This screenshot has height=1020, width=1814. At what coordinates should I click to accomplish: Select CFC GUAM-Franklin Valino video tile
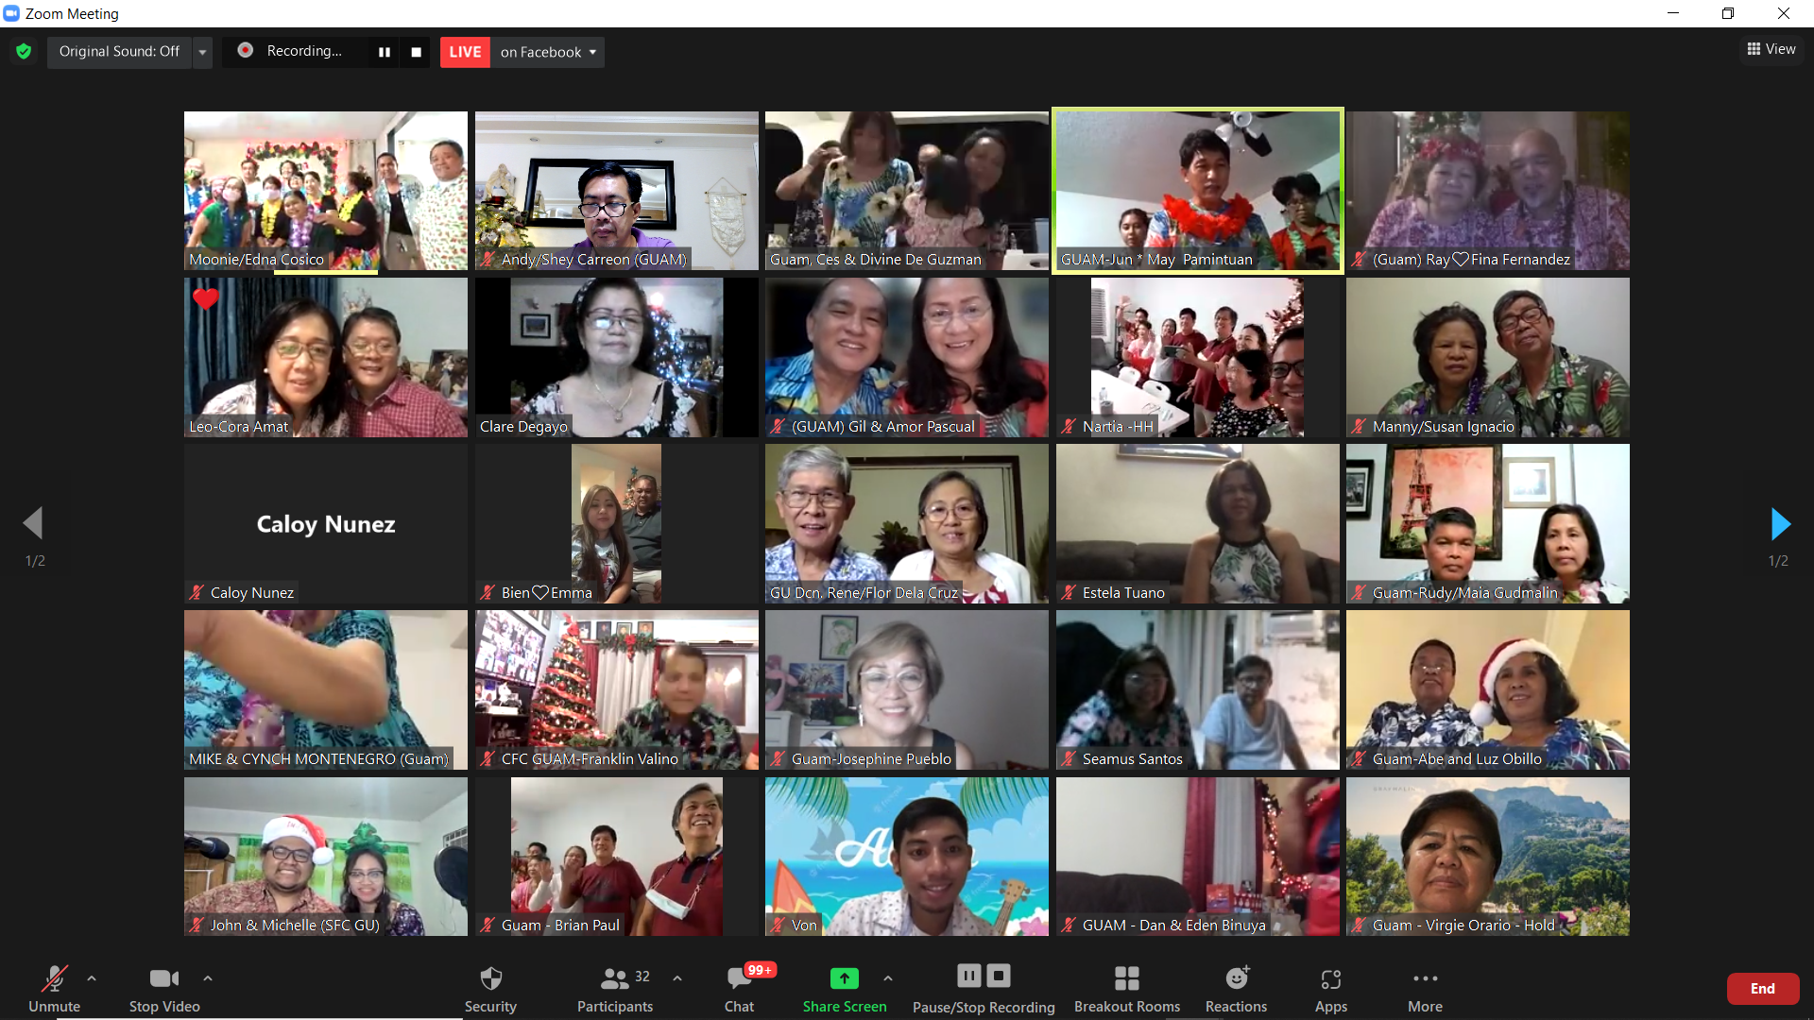coord(617,689)
